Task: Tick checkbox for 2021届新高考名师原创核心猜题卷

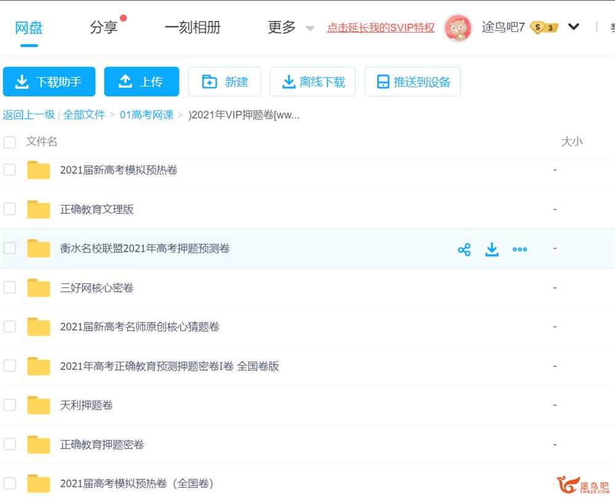Action: (x=9, y=326)
